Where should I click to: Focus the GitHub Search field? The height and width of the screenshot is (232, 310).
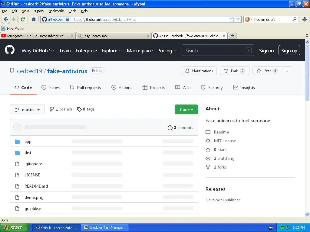[x=218, y=50]
